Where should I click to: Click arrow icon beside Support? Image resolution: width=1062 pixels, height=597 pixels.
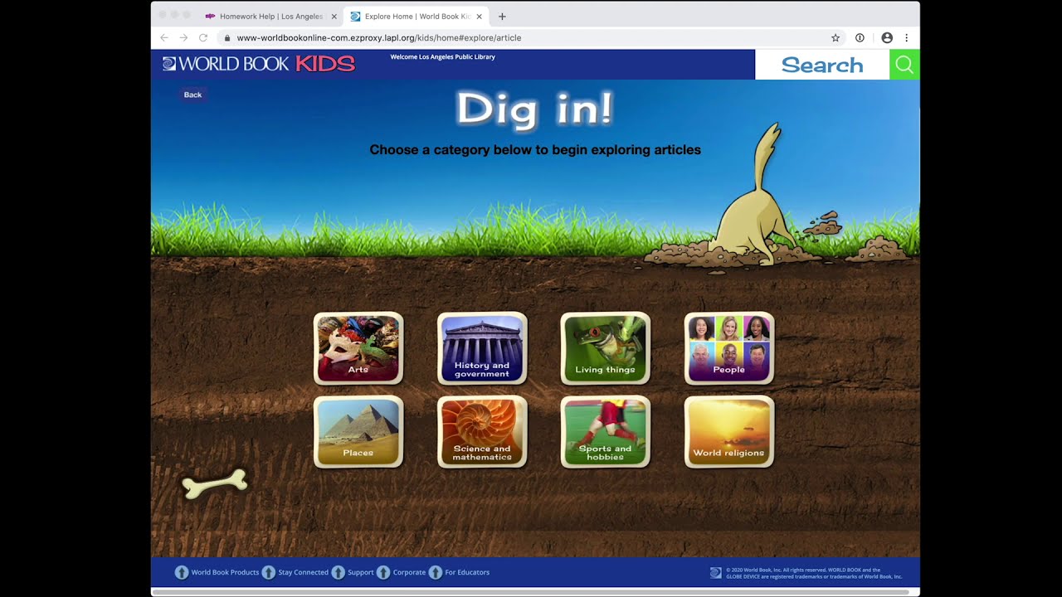pos(339,572)
